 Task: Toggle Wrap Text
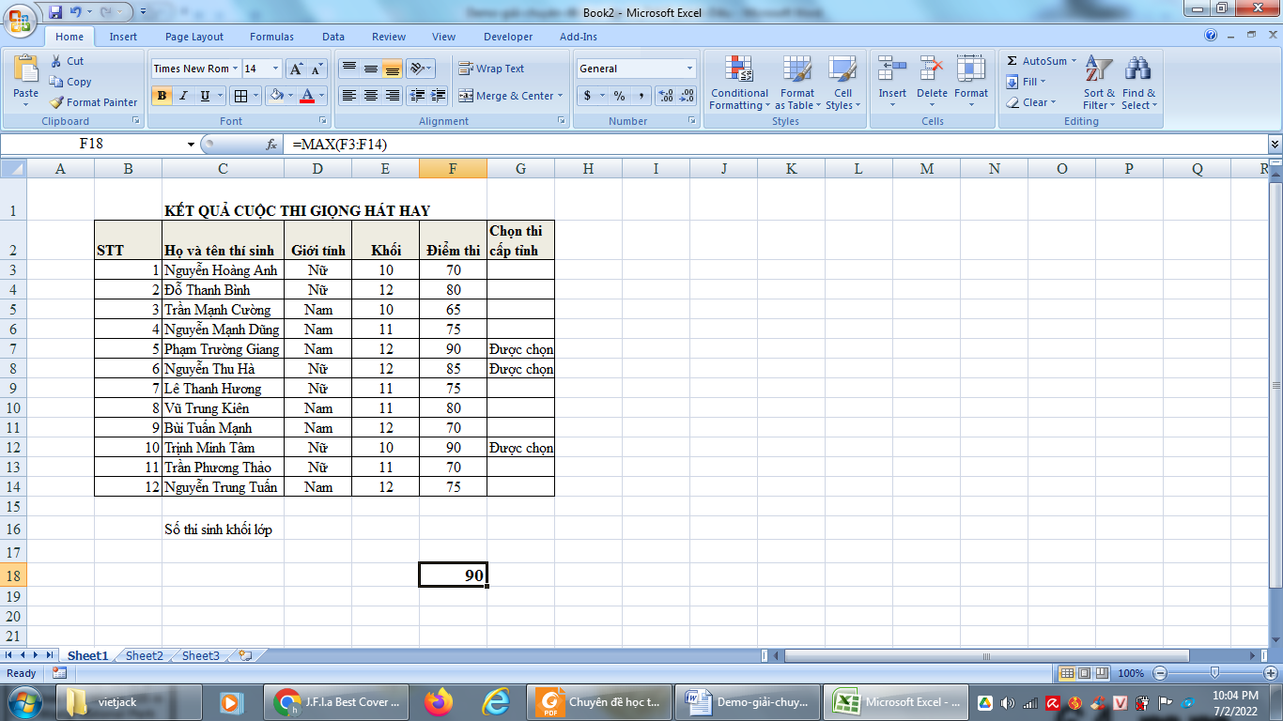click(x=491, y=69)
